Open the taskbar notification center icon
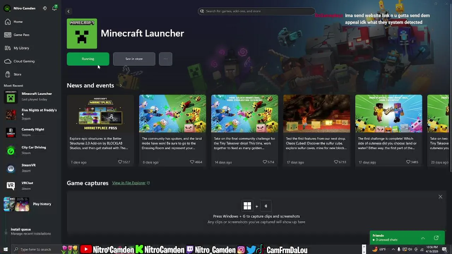The image size is (452, 254). (x=444, y=249)
